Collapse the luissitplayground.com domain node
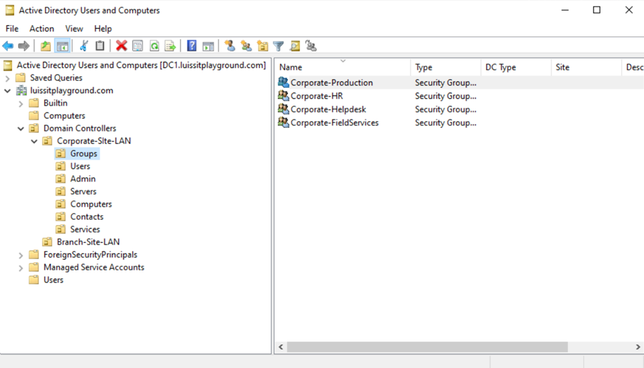This screenshot has width=644, height=368. pyautogui.click(x=7, y=90)
